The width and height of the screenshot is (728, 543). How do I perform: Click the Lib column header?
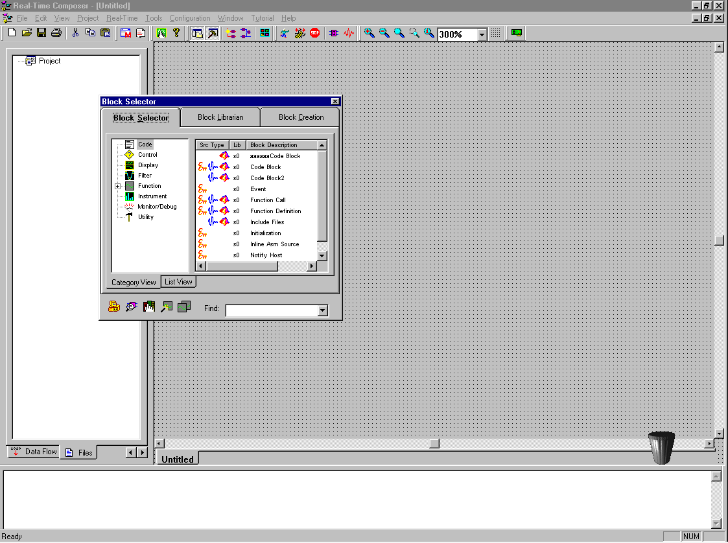pyautogui.click(x=237, y=144)
